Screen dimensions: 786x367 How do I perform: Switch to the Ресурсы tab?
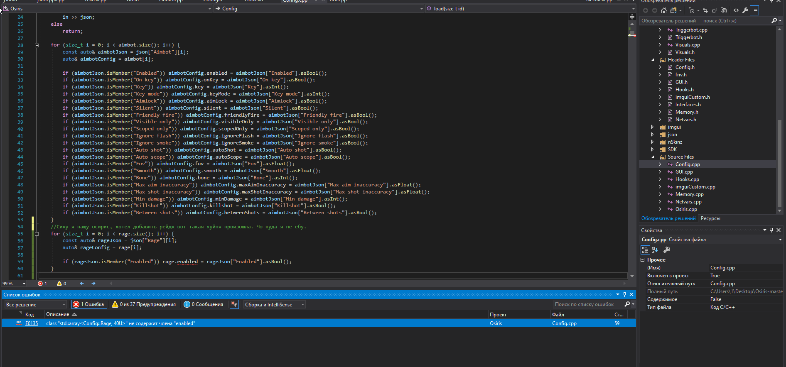(x=710, y=218)
